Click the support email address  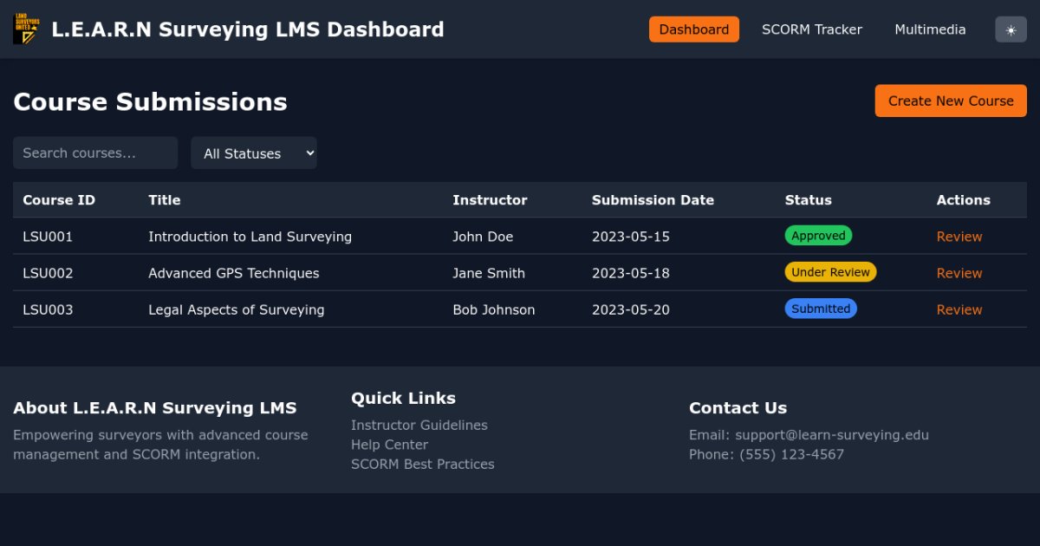(x=832, y=434)
